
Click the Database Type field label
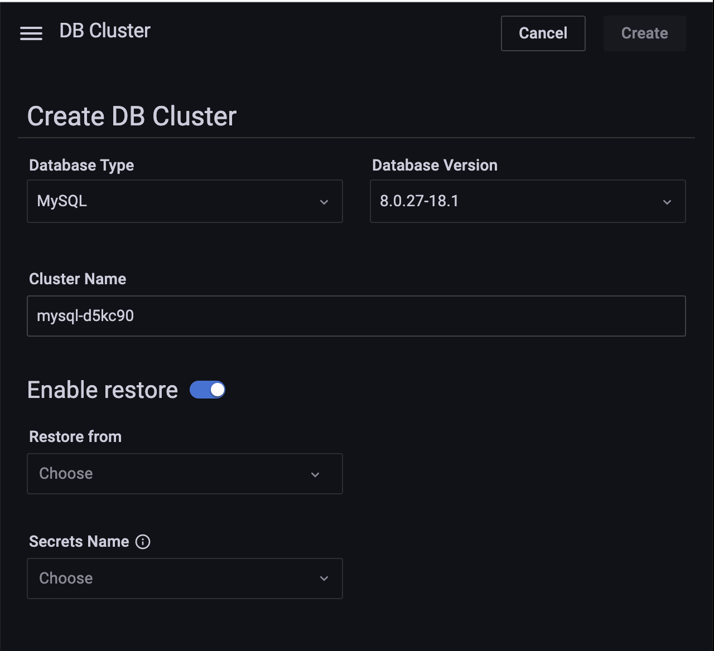point(81,166)
